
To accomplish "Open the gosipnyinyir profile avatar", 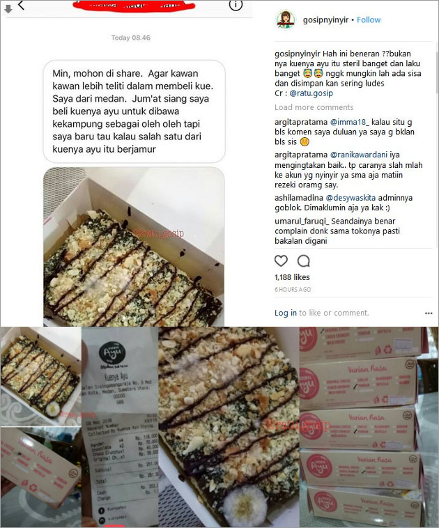I will tap(286, 20).
